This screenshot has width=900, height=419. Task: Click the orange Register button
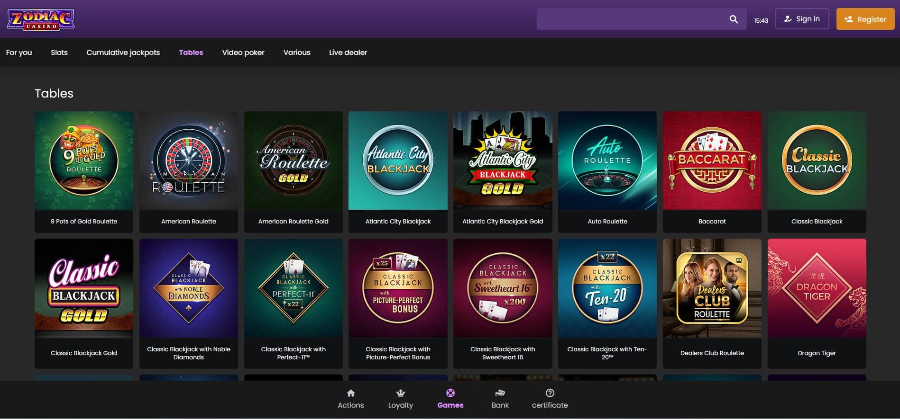(865, 19)
